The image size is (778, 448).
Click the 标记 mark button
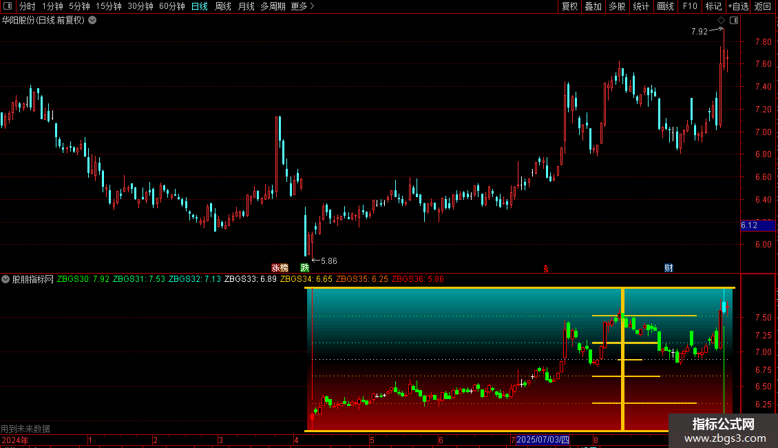[713, 6]
